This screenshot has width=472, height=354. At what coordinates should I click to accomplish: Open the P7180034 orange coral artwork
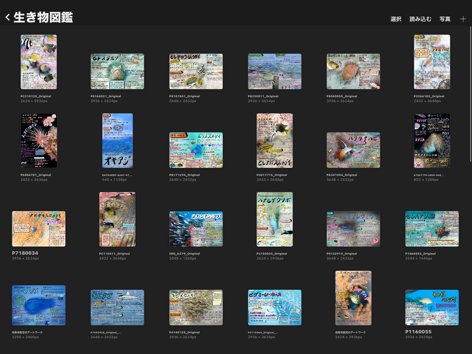(x=39, y=229)
